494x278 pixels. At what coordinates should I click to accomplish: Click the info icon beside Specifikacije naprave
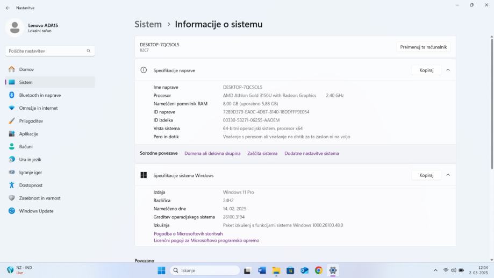[x=144, y=70]
